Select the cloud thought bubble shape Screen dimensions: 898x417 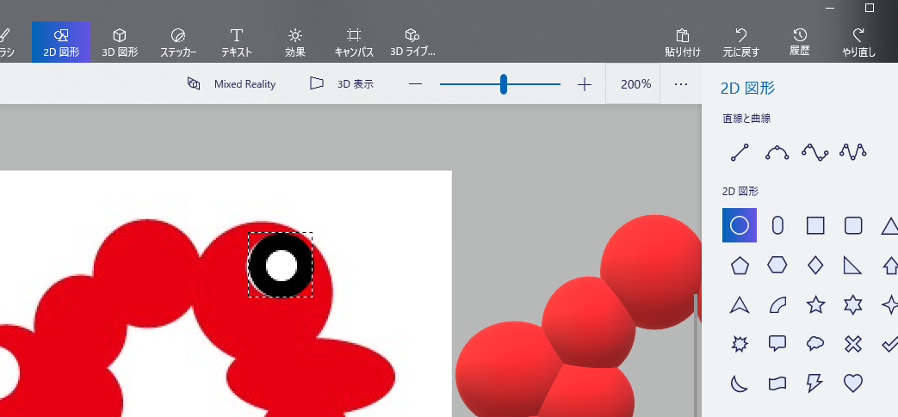[x=815, y=343]
